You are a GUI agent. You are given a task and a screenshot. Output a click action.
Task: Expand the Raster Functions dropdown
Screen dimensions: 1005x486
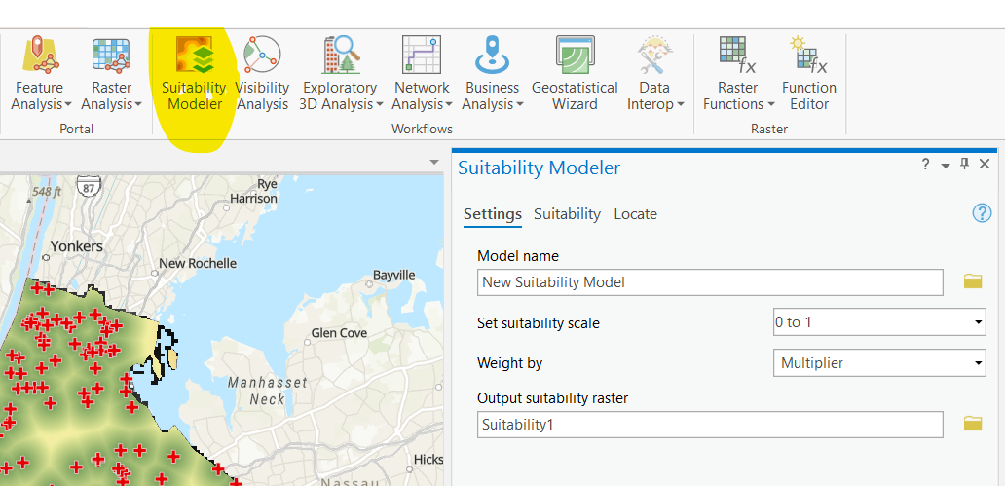click(x=738, y=104)
